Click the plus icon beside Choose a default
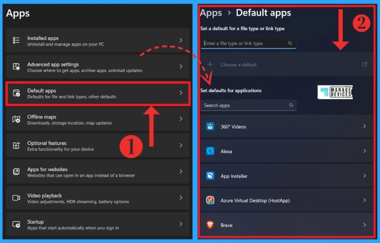The height and width of the screenshot is (243, 380). click(x=210, y=64)
